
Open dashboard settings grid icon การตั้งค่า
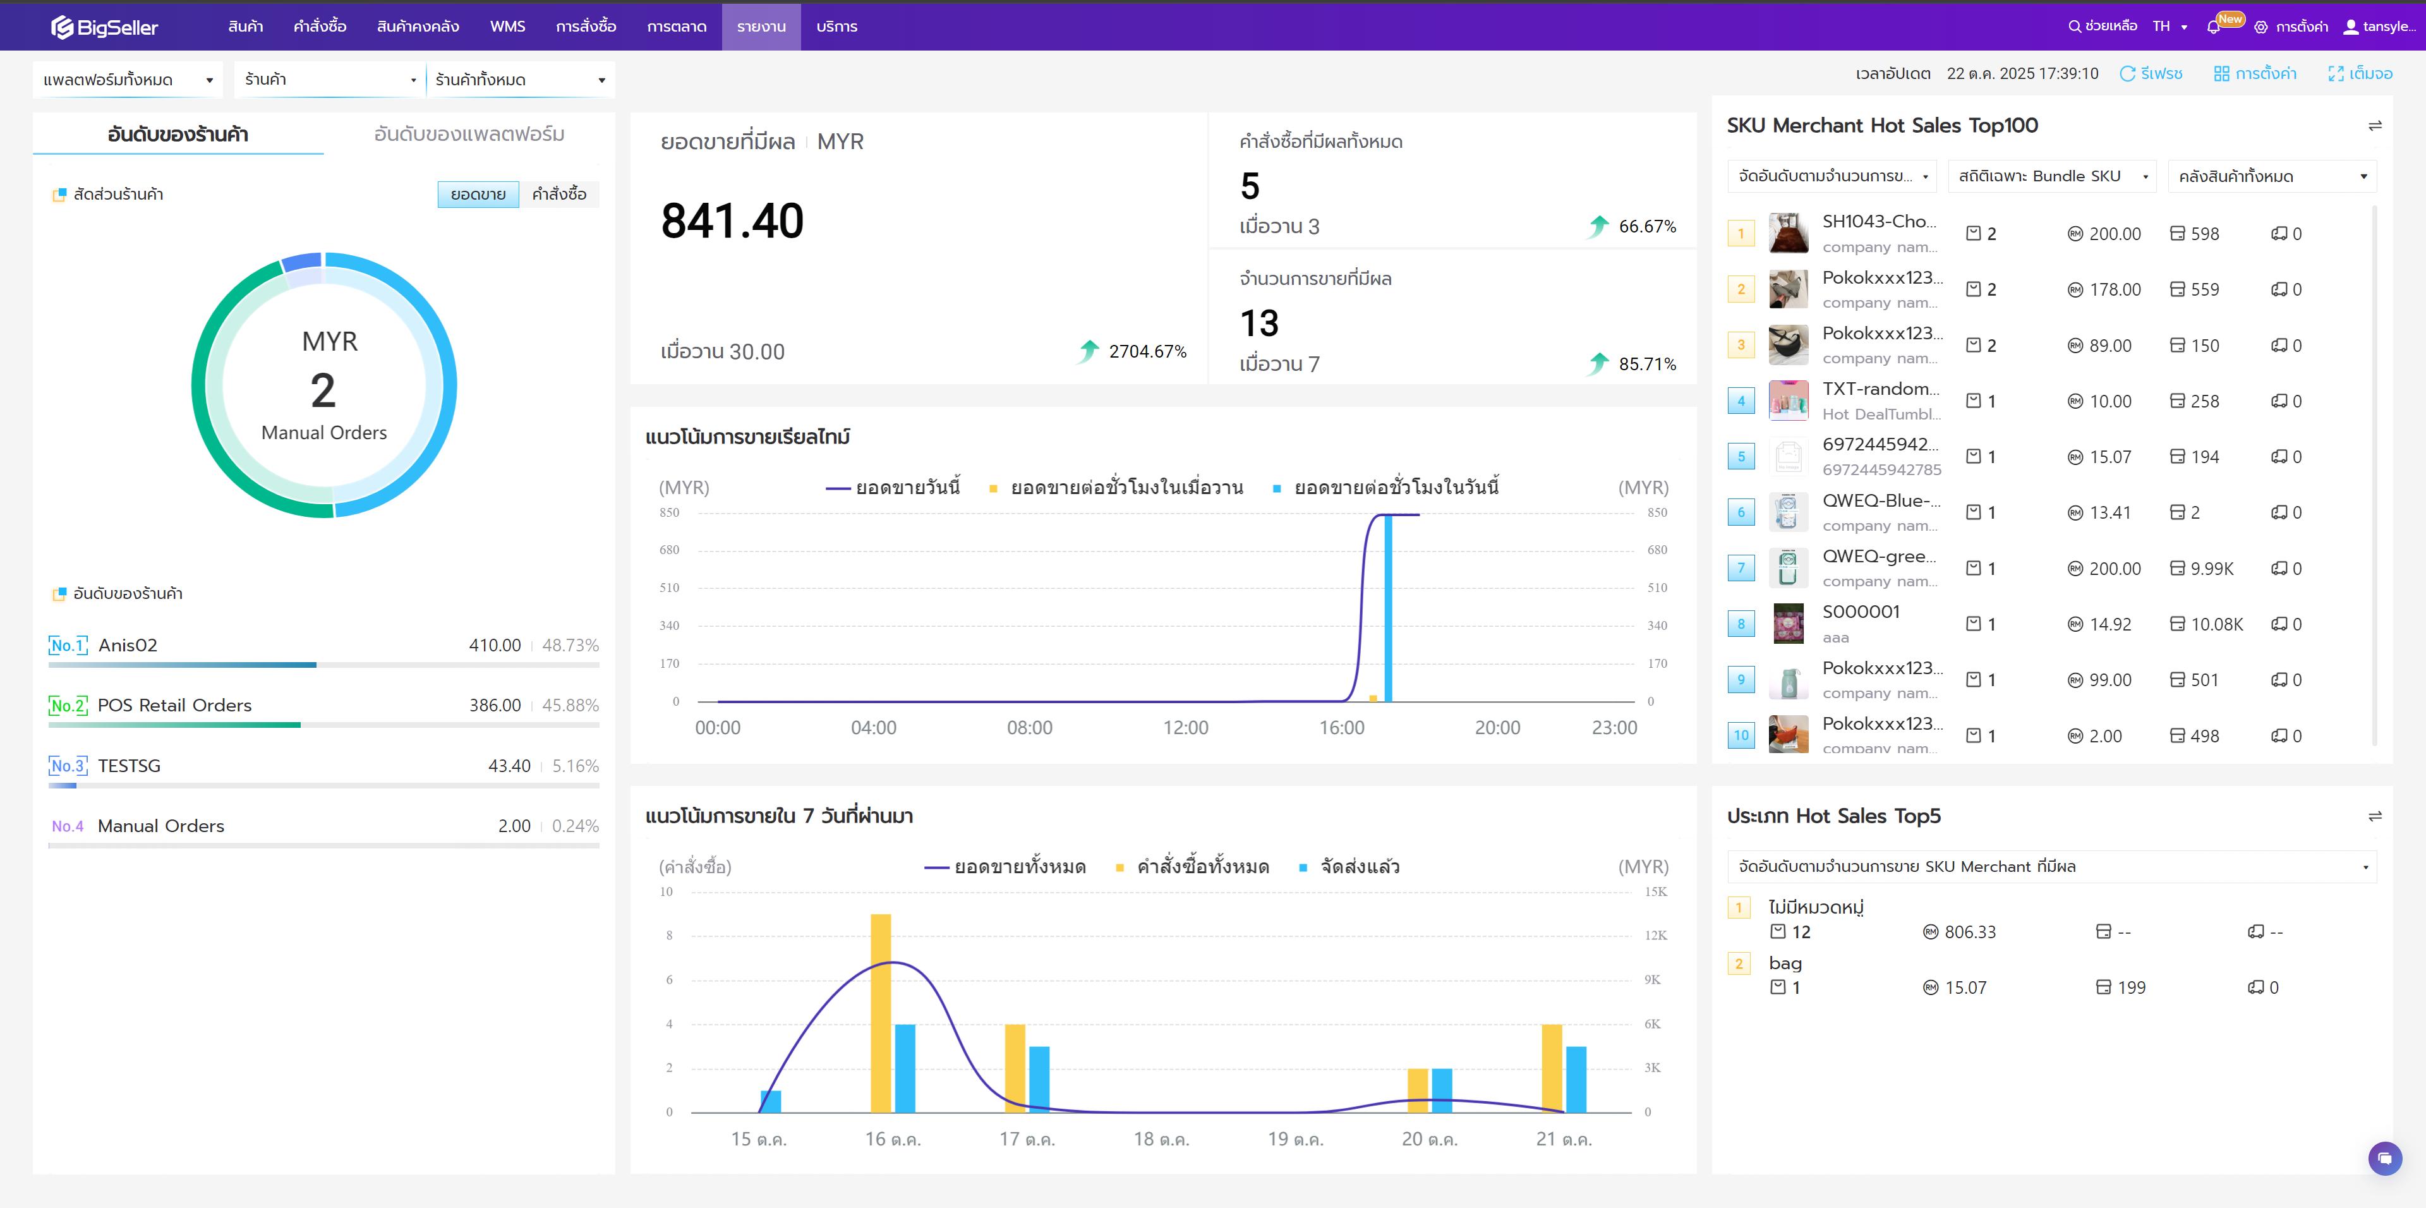pyautogui.click(x=2222, y=73)
